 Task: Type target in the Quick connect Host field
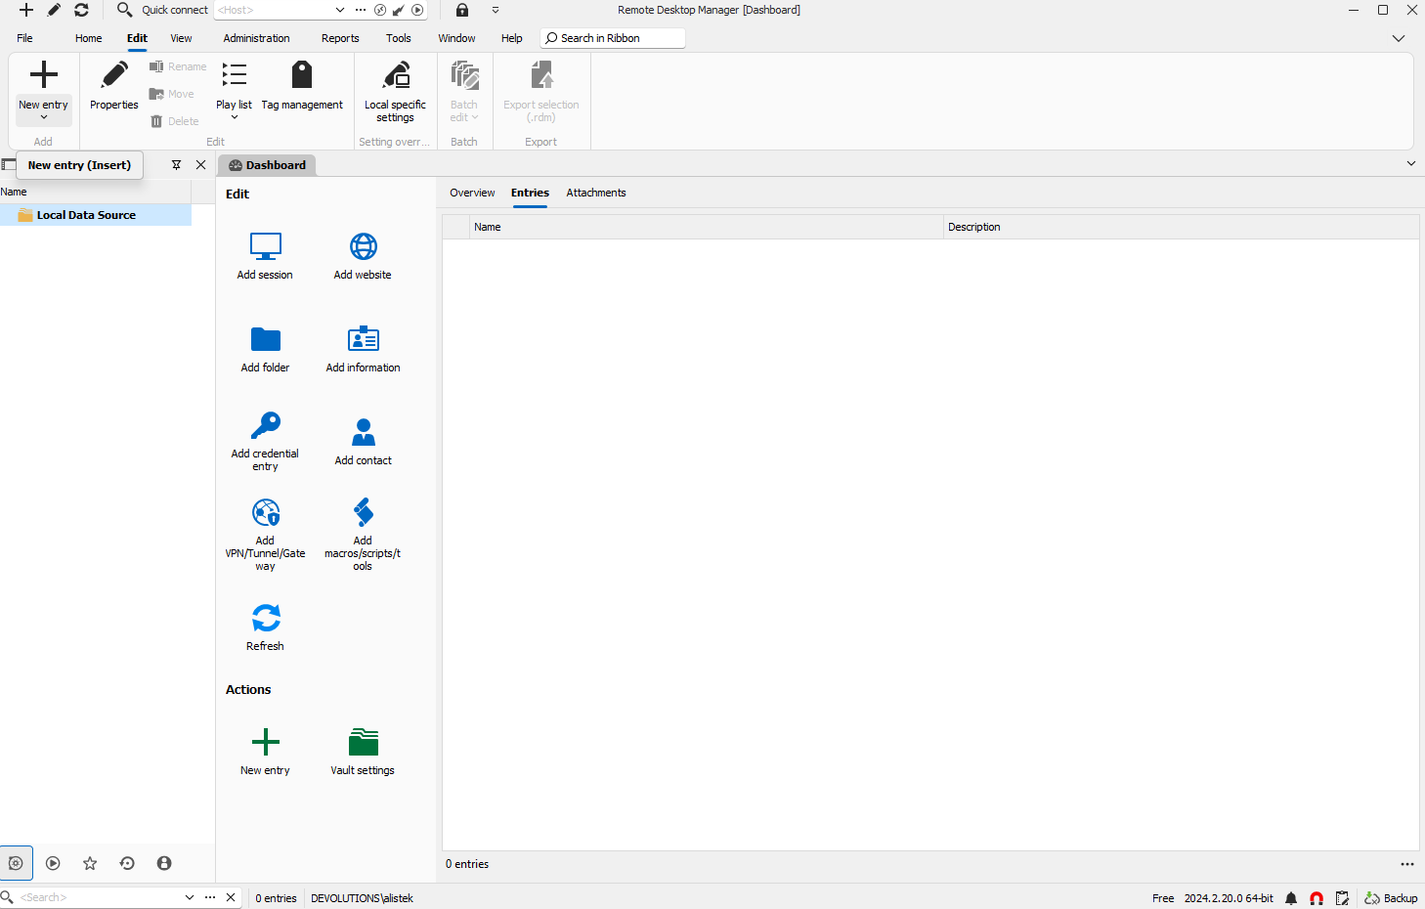click(274, 10)
